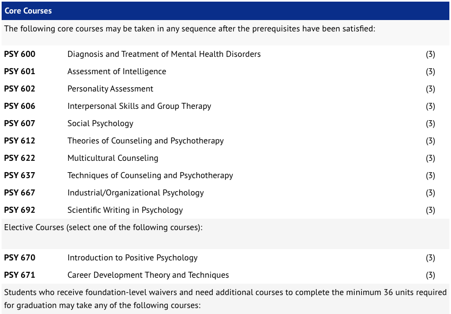Viewport: 451px width, 314px height.
Task: Select the PSY 602 course code
Action: 19,89
